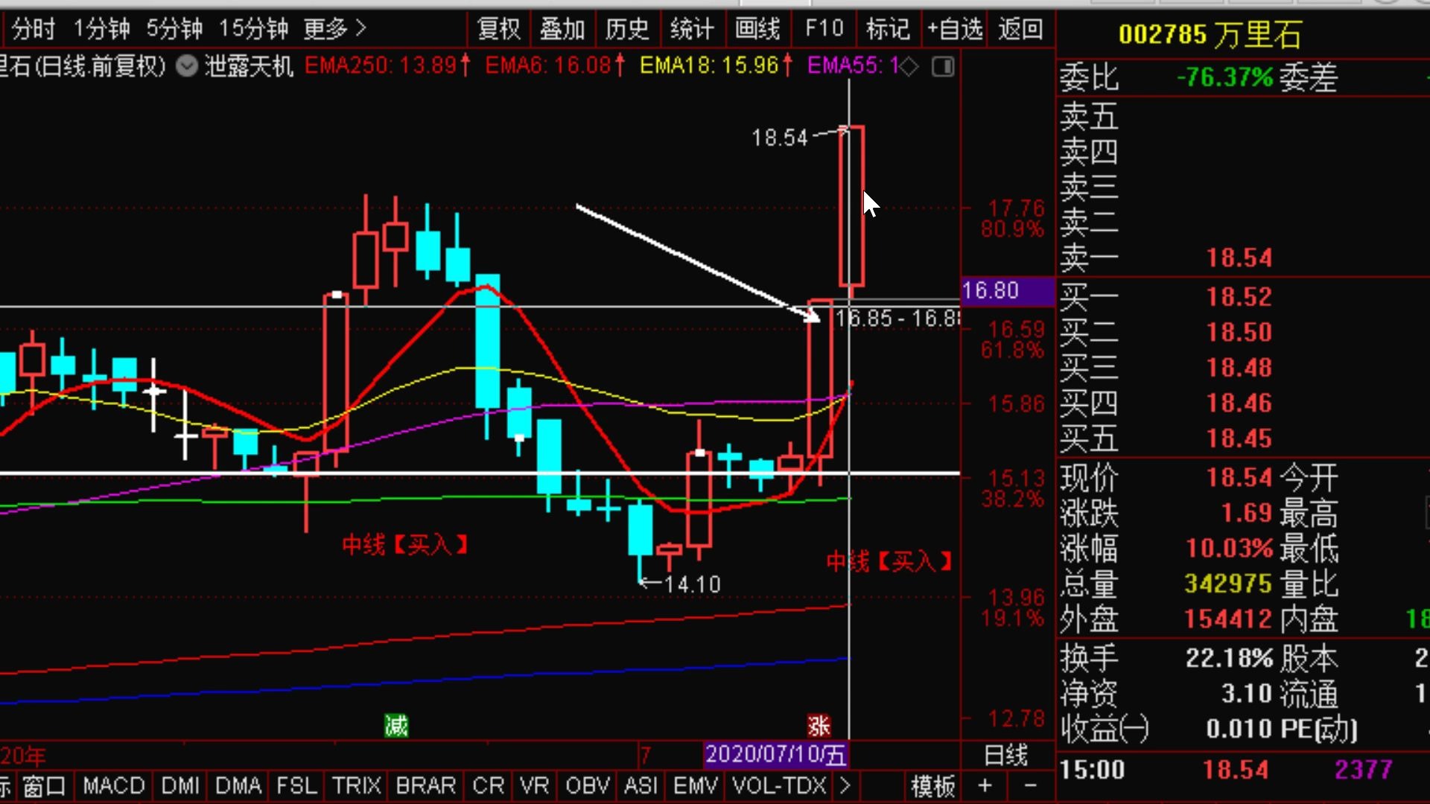The width and height of the screenshot is (1430, 804).
Task: Open the F10 company info
Action: coord(824,29)
